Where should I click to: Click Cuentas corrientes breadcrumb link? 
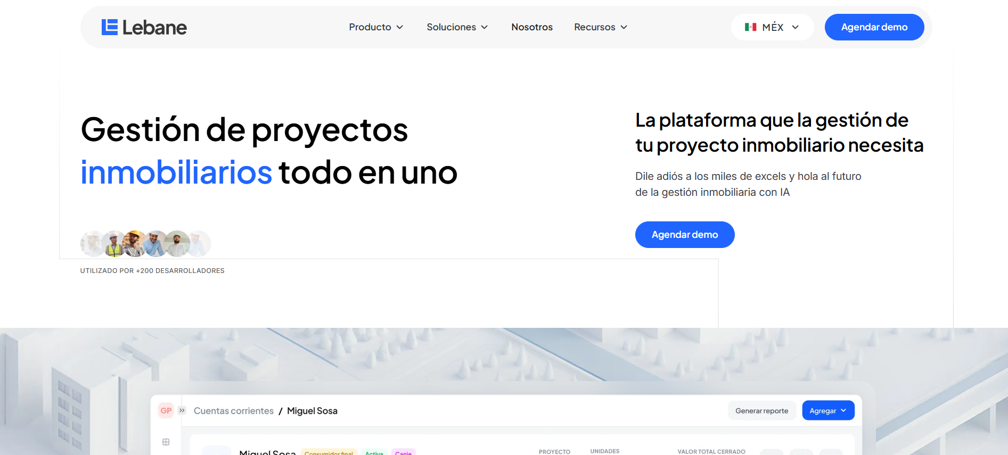pos(233,411)
